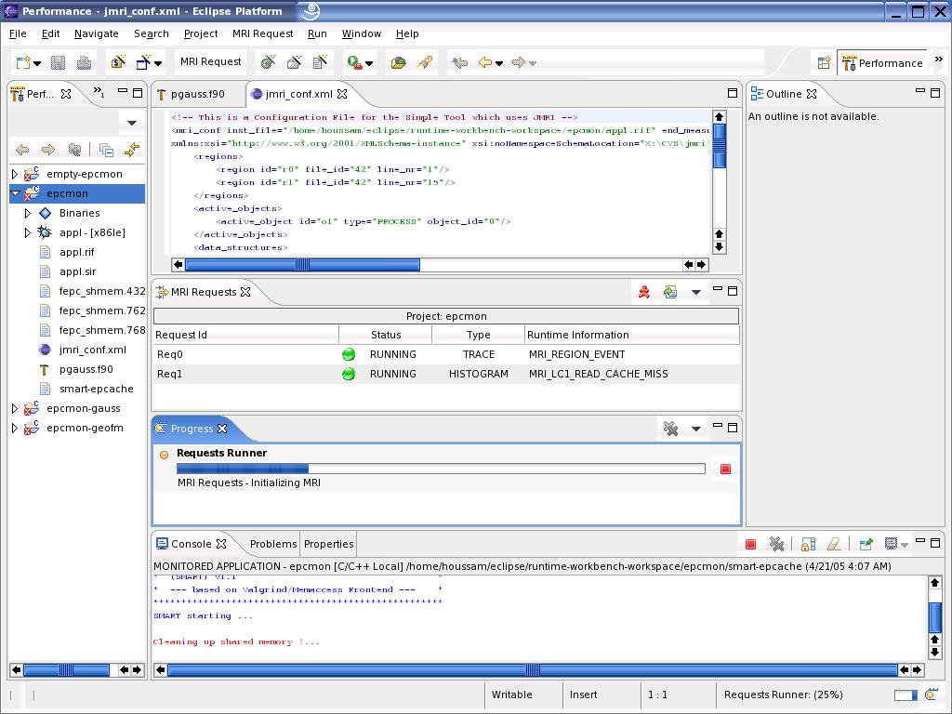The image size is (952, 714).
Task: Click the yellow Back arrow in the main toolbar
Action: tap(485, 62)
